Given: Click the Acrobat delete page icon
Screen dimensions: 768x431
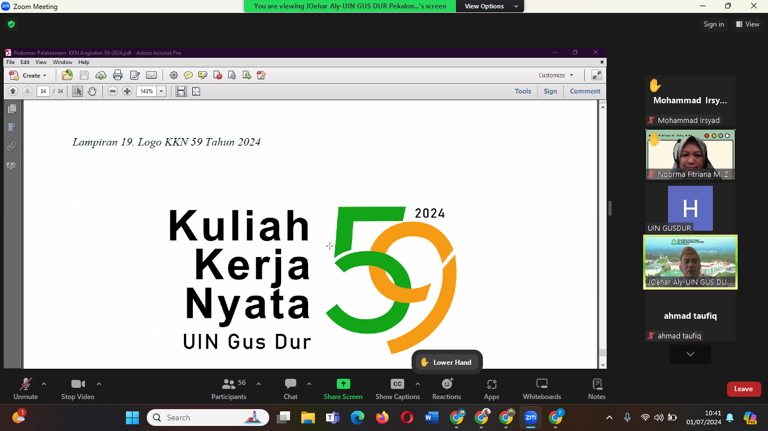Looking at the screenshot, I should pyautogui.click(x=218, y=75).
